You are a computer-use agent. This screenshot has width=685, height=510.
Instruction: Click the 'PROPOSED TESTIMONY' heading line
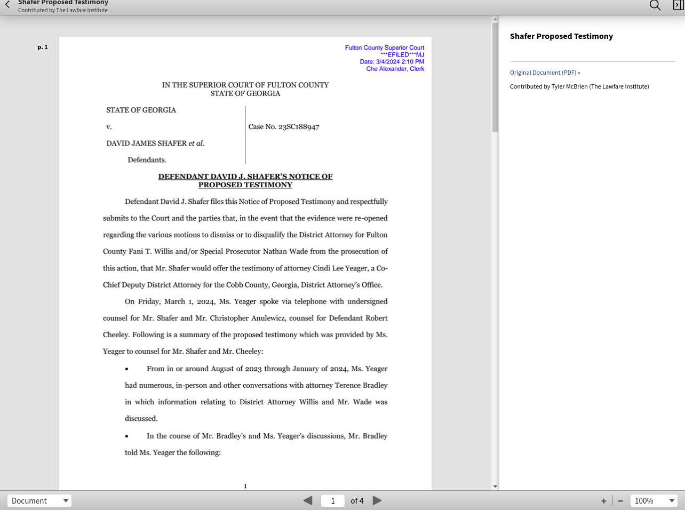pyautogui.click(x=245, y=185)
